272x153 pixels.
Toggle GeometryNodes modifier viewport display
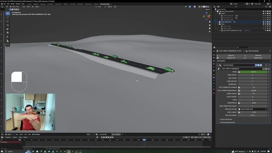[x=258, y=65]
